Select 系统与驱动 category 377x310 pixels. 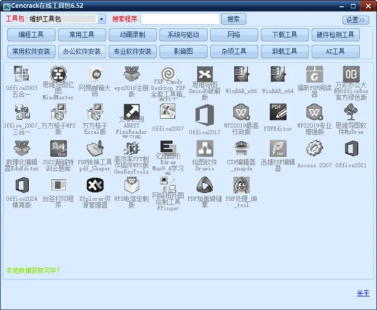[x=184, y=35]
